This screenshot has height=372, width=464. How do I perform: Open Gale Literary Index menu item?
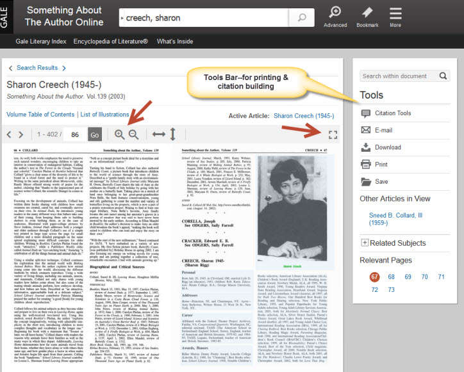click(41, 42)
